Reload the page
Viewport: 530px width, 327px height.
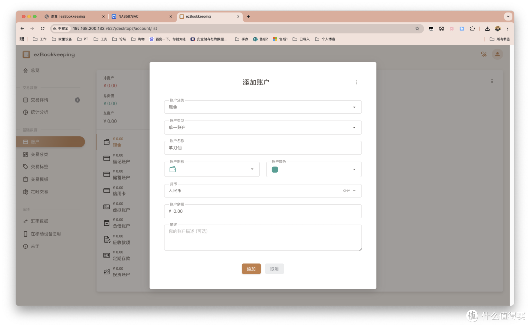point(42,29)
